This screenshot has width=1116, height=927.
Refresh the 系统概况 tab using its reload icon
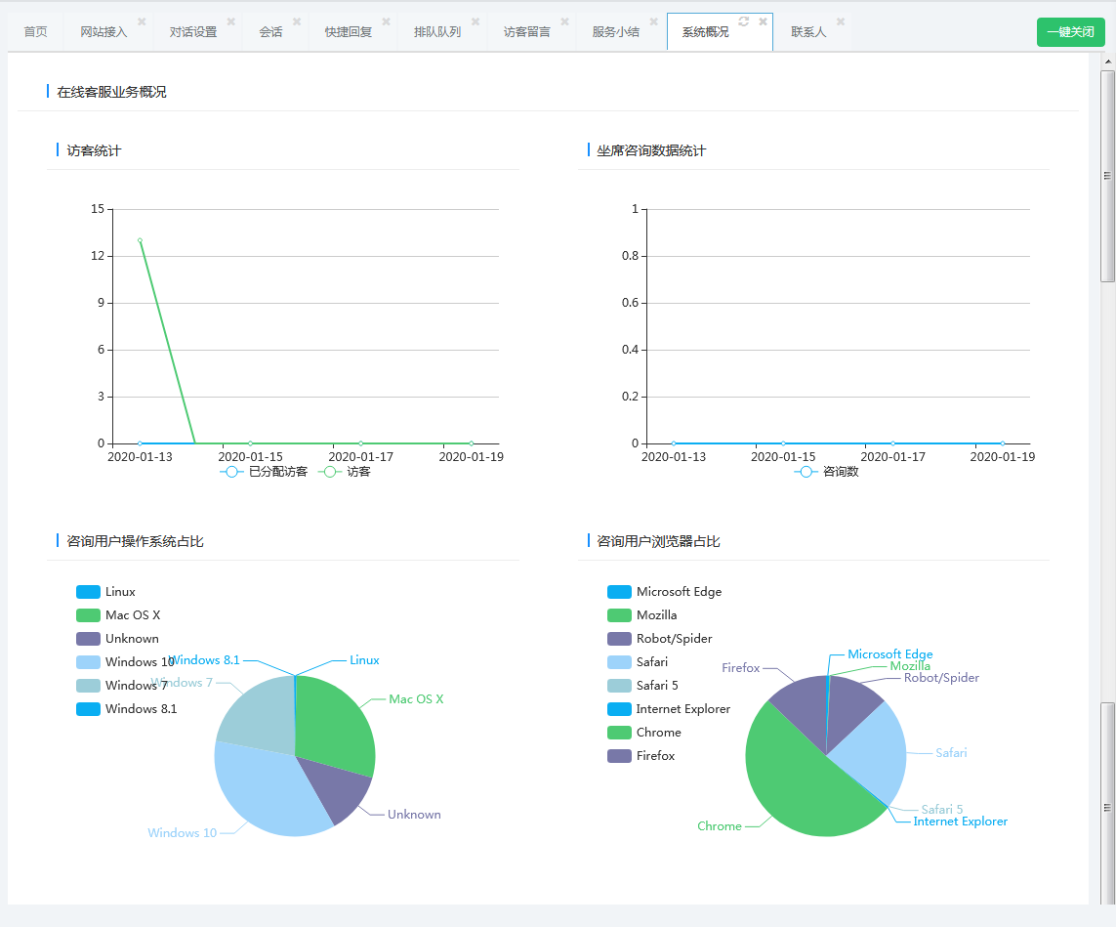click(x=744, y=21)
